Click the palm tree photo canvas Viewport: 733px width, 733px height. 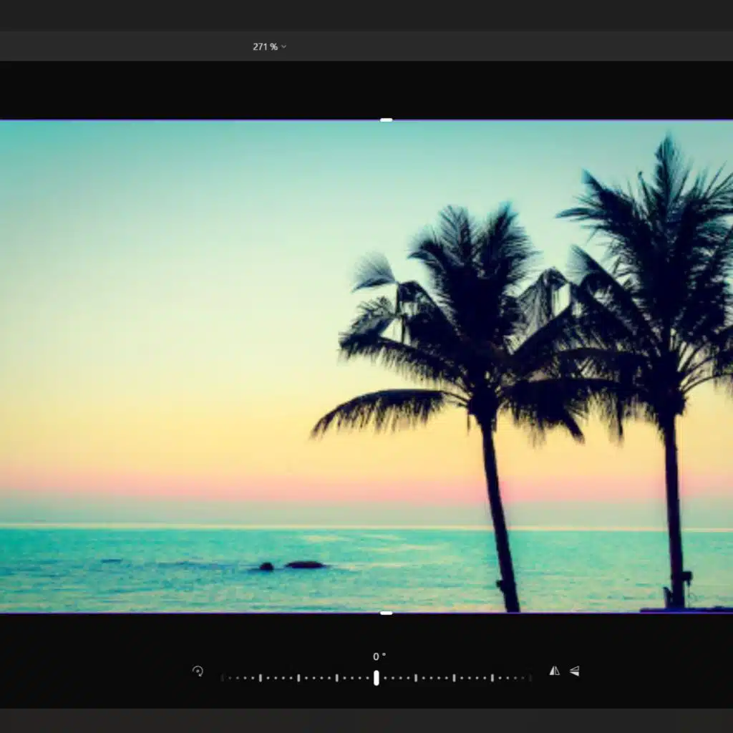click(366, 366)
